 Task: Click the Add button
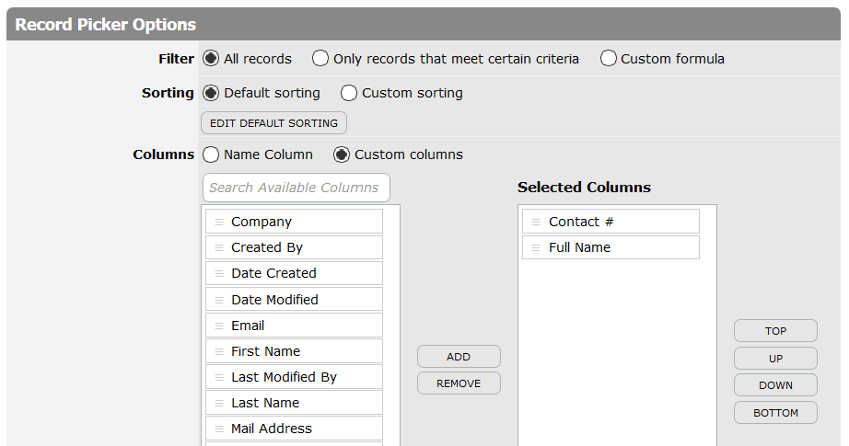(459, 357)
